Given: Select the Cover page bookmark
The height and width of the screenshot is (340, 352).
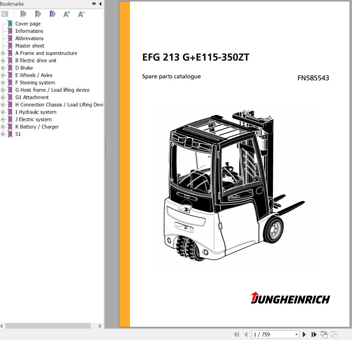Looking at the screenshot, I should (x=28, y=24).
